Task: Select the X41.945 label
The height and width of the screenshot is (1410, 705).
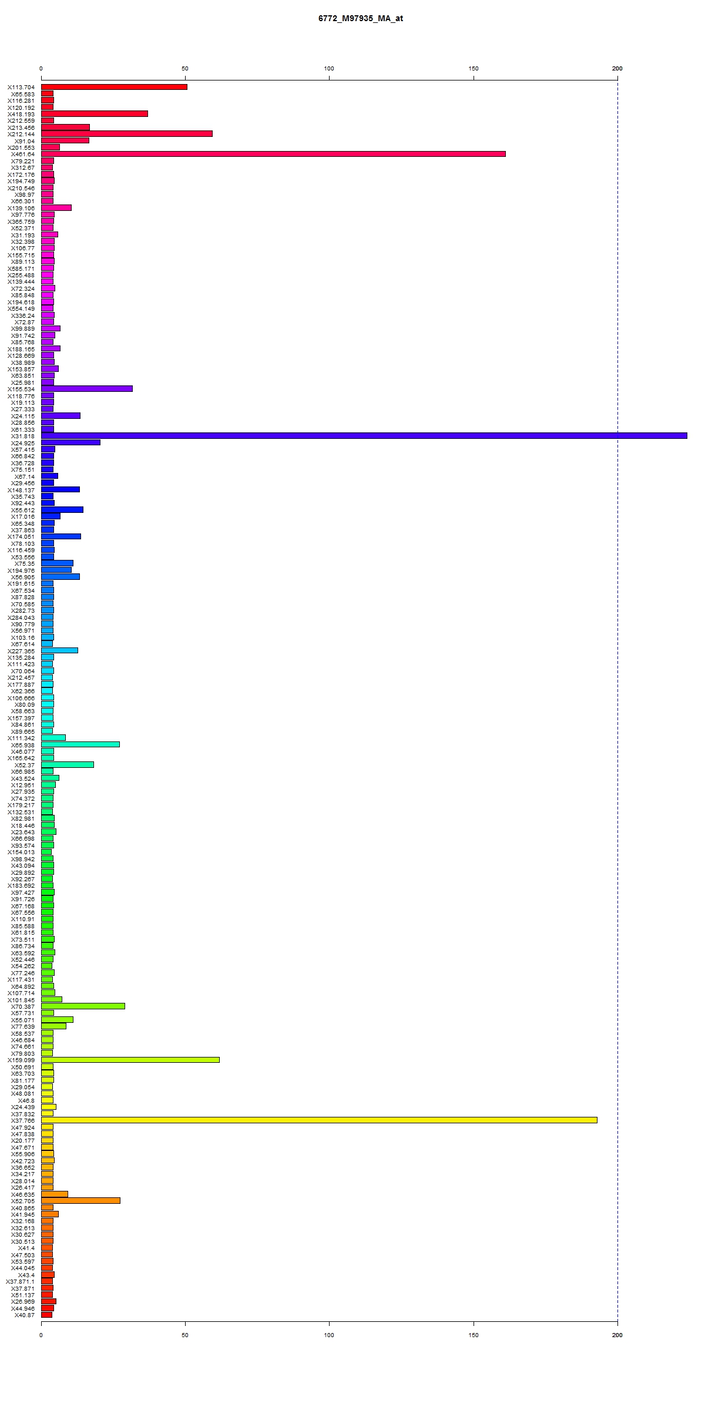Action: pos(23,1214)
